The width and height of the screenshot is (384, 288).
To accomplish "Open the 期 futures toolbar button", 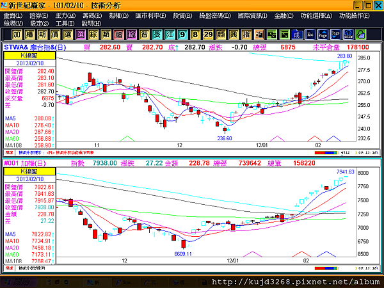I will point(42,35).
